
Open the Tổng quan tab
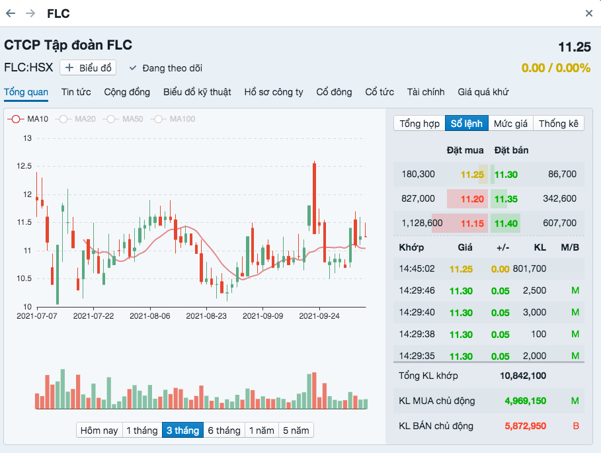[x=26, y=92]
